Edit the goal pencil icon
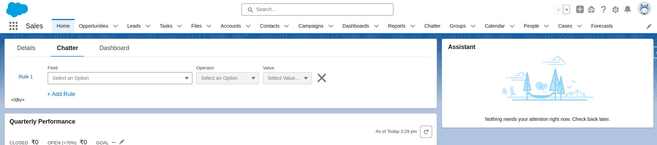The width and height of the screenshot is (657, 145). point(122,142)
